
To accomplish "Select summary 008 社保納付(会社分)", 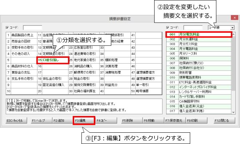I will (x=199, y=68).
